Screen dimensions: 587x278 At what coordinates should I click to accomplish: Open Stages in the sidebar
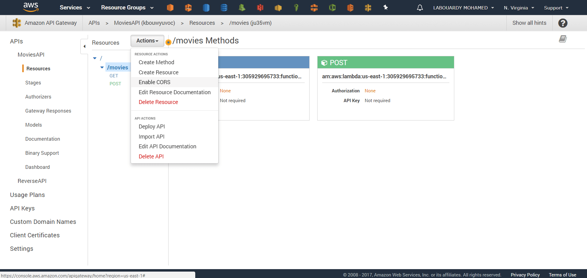pos(33,83)
